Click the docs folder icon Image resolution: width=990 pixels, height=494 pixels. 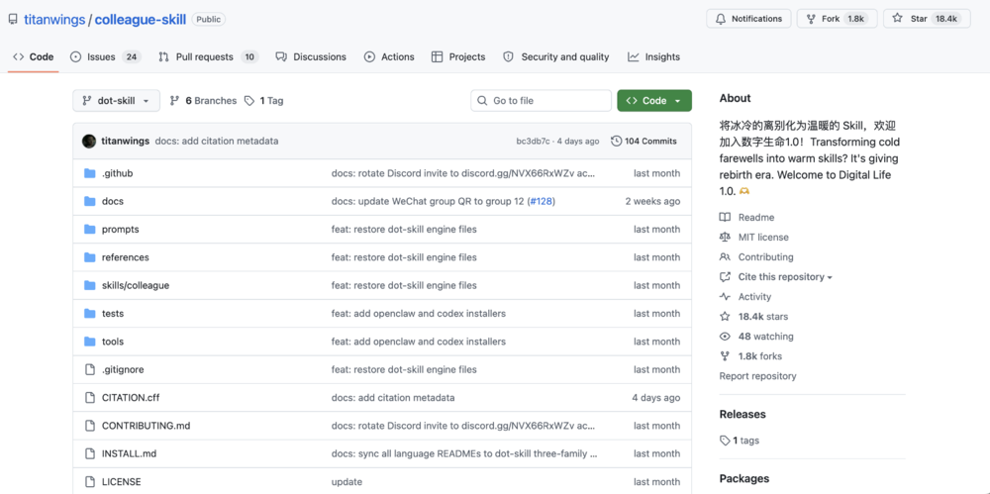point(90,202)
